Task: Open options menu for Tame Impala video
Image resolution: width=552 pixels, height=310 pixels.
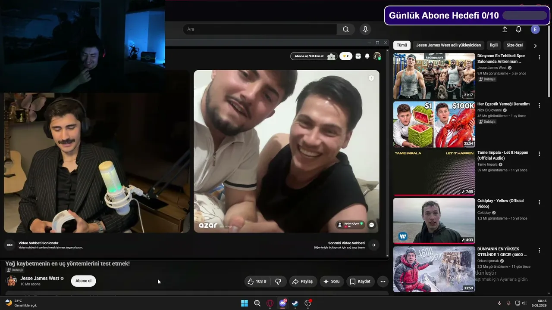Action: pyautogui.click(x=539, y=154)
